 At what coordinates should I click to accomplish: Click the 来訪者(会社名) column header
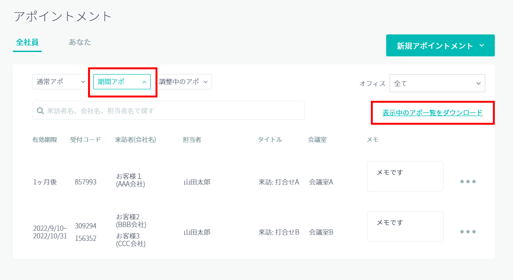coord(135,140)
